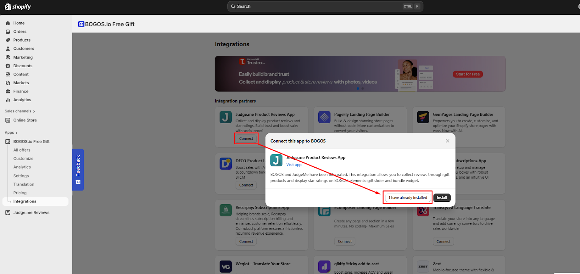Go to All offers submenu item

coord(22,150)
